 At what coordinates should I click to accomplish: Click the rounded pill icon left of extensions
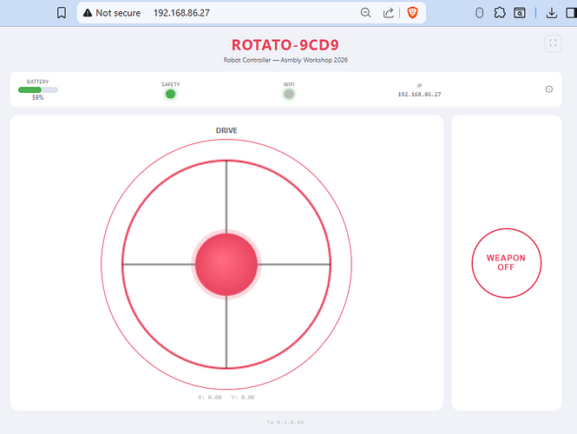click(x=480, y=13)
